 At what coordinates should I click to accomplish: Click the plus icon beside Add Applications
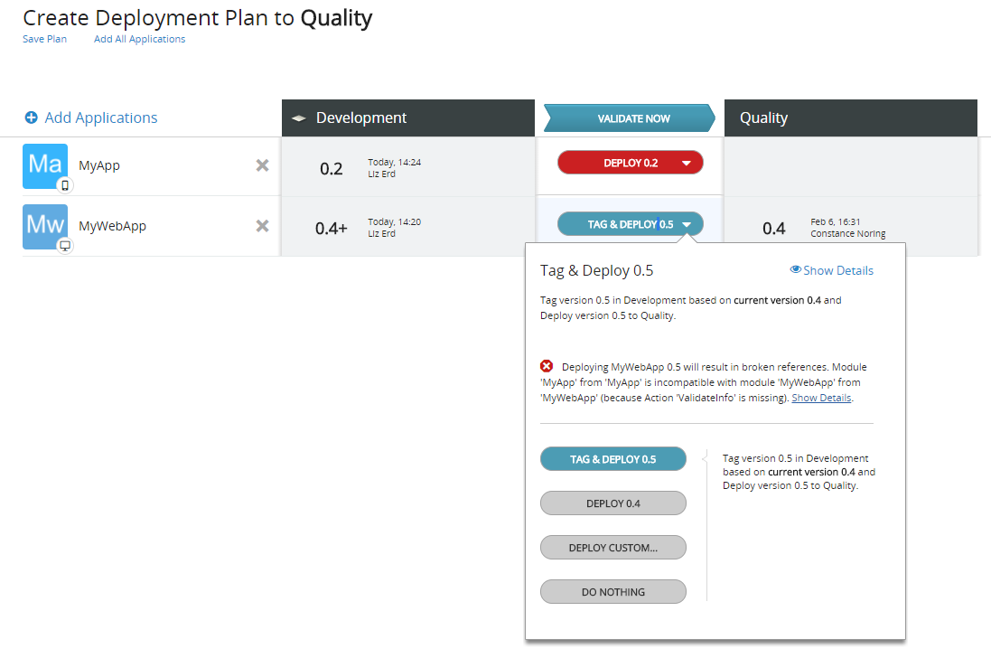(31, 117)
